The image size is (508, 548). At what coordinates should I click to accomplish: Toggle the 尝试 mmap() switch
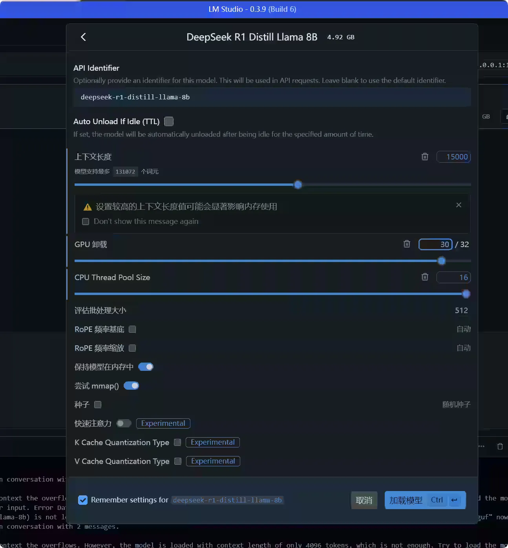(131, 386)
